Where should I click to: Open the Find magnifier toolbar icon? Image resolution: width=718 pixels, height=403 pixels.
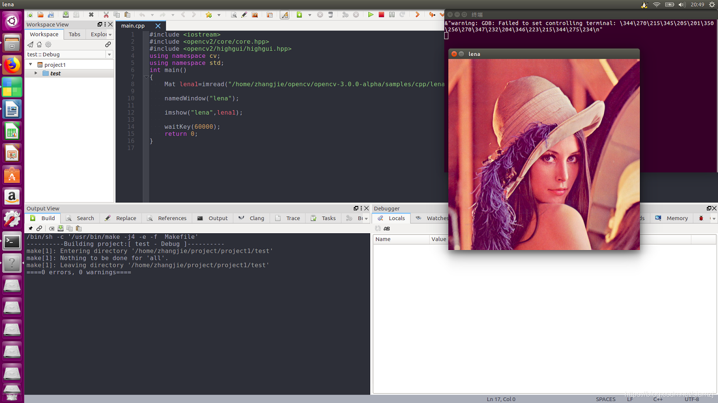[234, 15]
